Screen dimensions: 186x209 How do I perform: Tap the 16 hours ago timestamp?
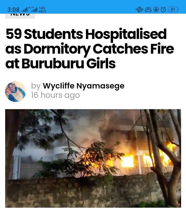tap(55, 95)
